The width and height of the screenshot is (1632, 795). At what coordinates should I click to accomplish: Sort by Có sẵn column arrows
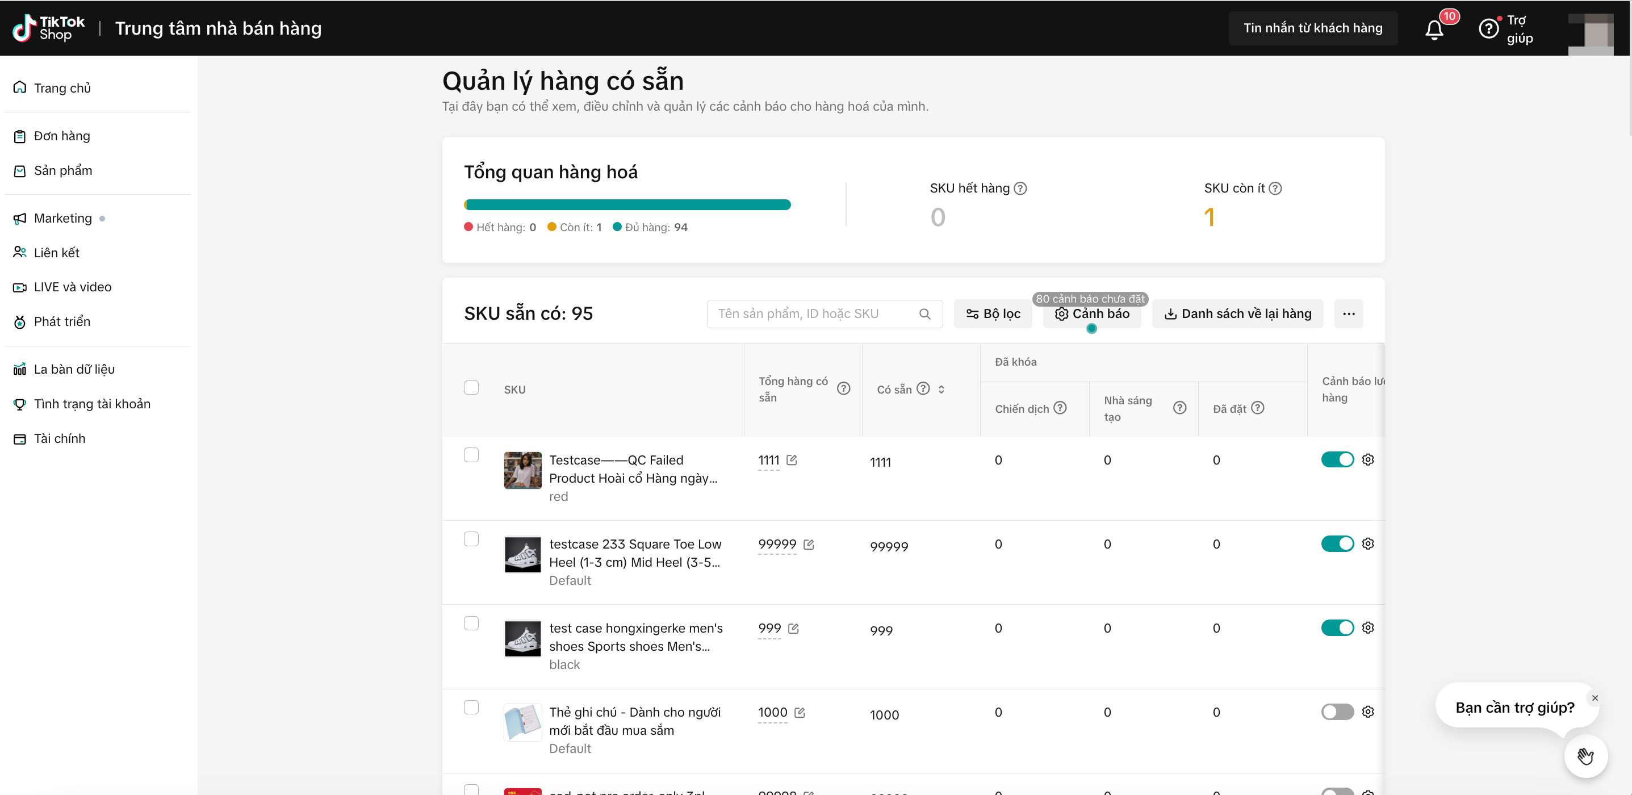tap(941, 390)
